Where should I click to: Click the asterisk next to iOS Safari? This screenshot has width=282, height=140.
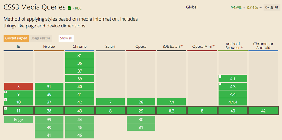182,47
